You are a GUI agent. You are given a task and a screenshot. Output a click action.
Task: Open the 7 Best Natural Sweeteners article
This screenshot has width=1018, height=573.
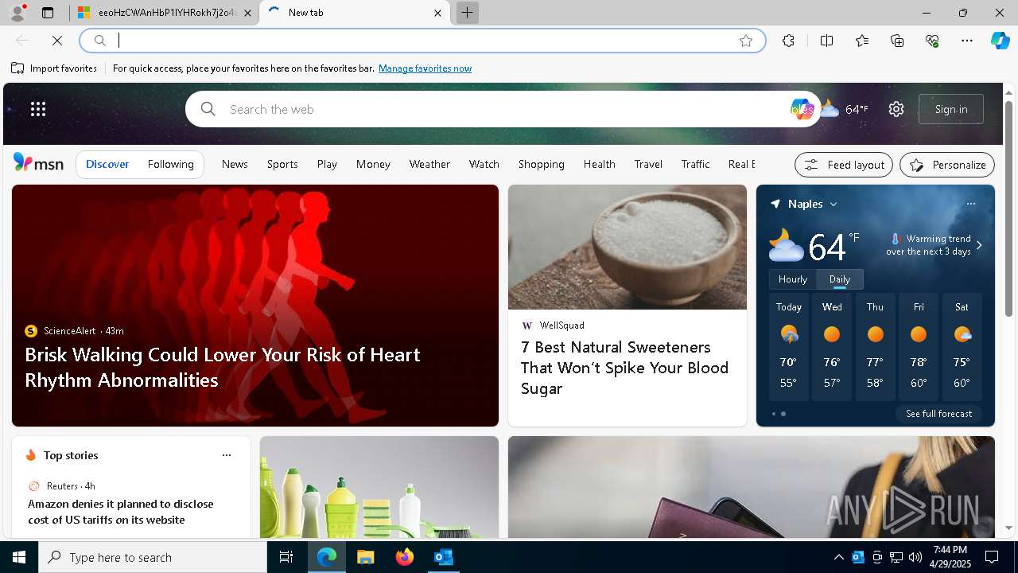point(624,368)
